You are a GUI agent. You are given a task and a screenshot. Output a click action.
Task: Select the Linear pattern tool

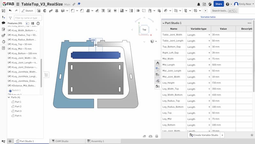point(122,11)
